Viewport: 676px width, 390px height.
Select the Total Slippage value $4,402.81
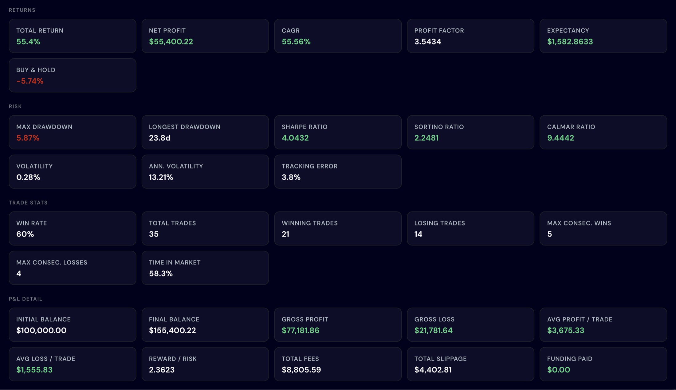click(433, 370)
